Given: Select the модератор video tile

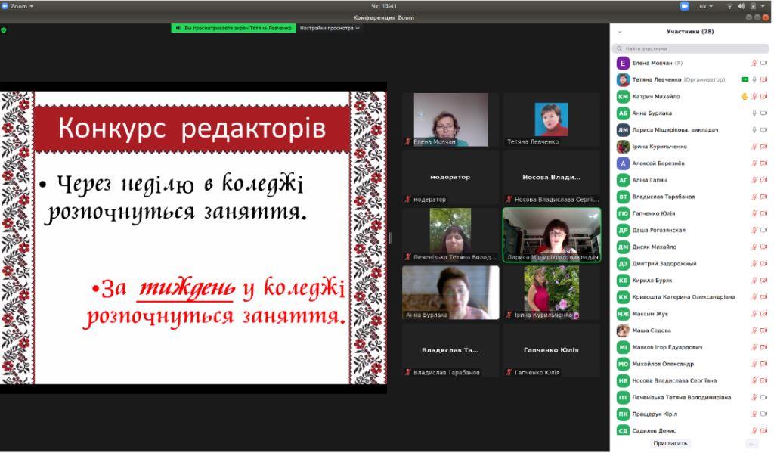Looking at the screenshot, I should 450,178.
